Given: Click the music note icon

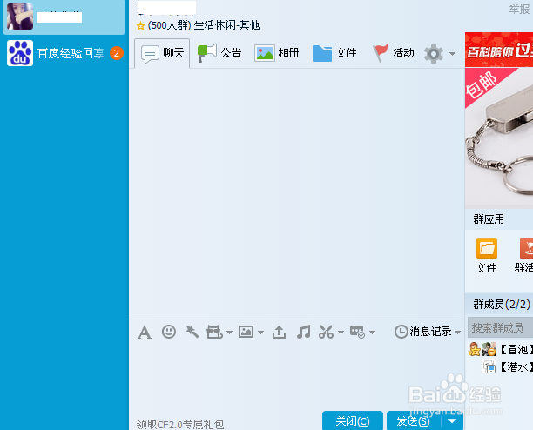Looking at the screenshot, I should pos(303,332).
